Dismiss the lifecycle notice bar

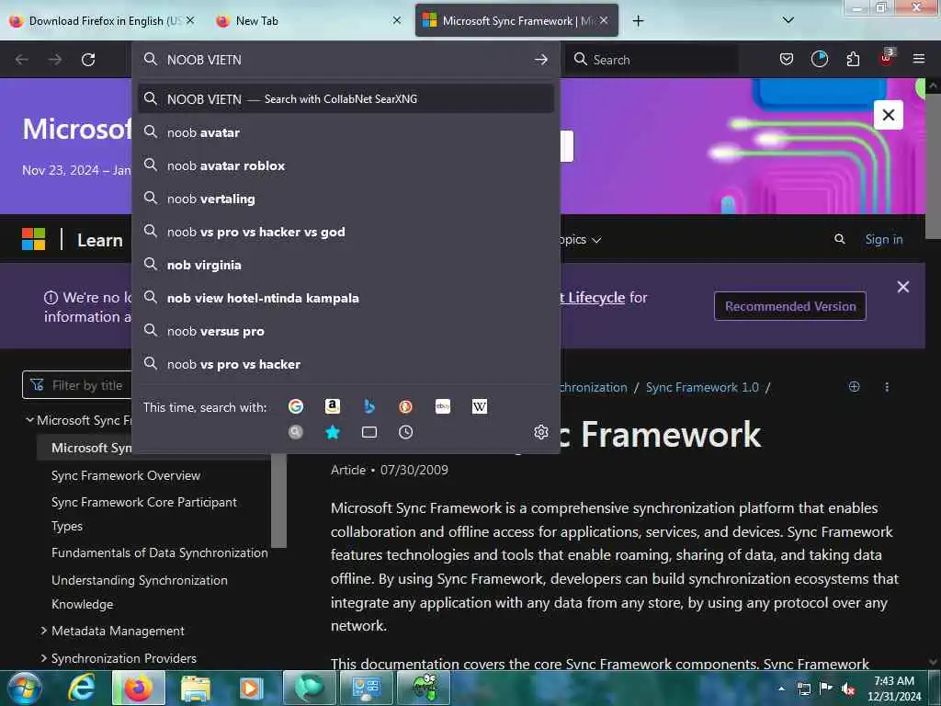coord(902,287)
